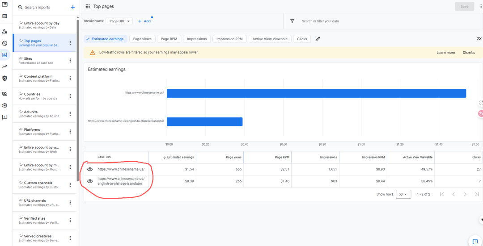Click the feedback icon in left sidebar

pos(4,117)
